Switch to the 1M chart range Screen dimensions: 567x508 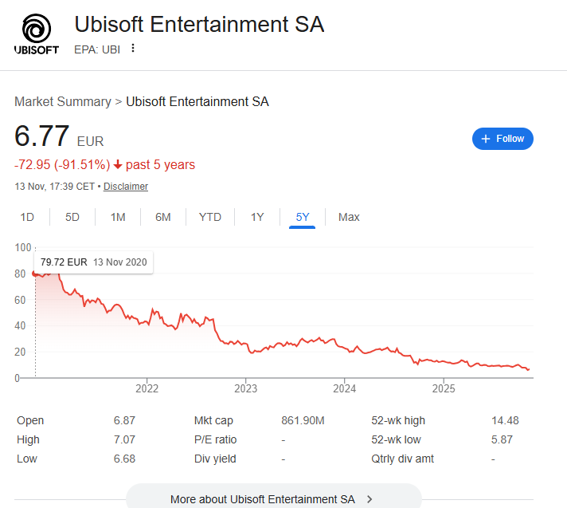118,217
